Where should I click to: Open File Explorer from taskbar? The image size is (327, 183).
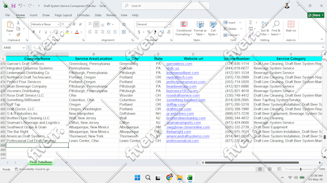coord(179,178)
